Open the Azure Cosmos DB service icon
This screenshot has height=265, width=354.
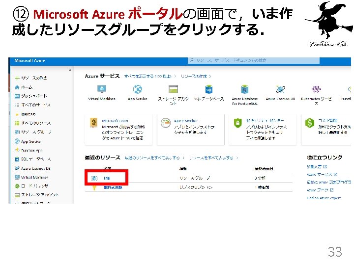pyautogui.click(x=280, y=89)
